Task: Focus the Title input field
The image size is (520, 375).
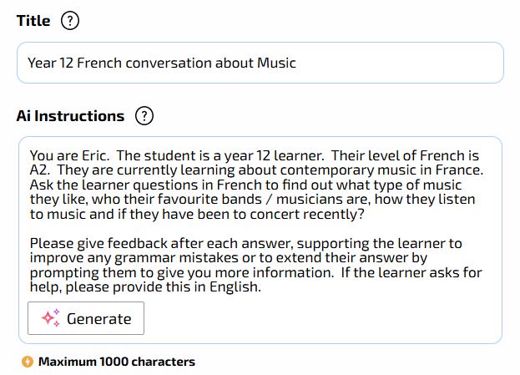Action: click(260, 63)
